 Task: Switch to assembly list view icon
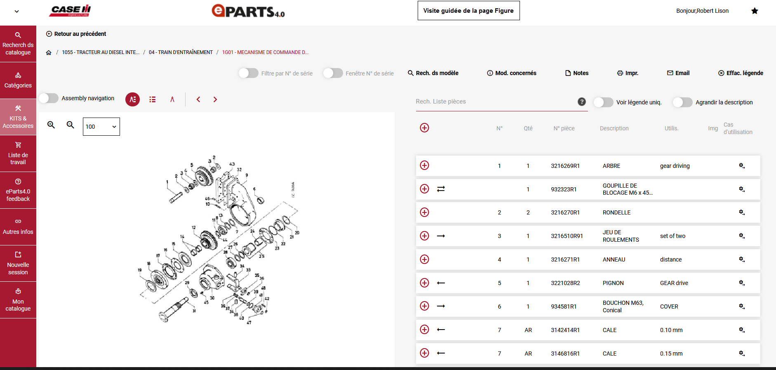pyautogui.click(x=133, y=99)
